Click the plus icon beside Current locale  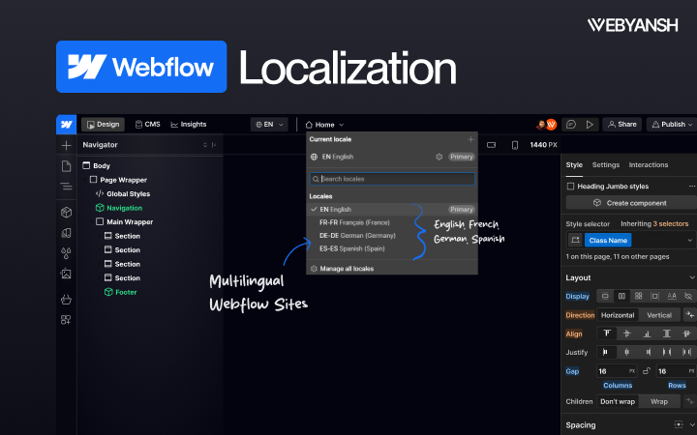470,139
